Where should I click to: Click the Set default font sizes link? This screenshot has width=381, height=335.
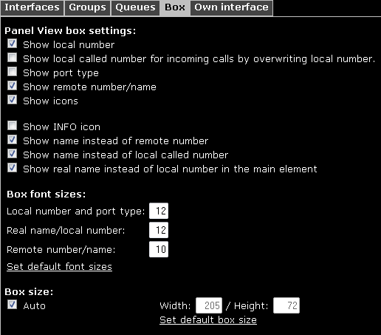tap(59, 266)
